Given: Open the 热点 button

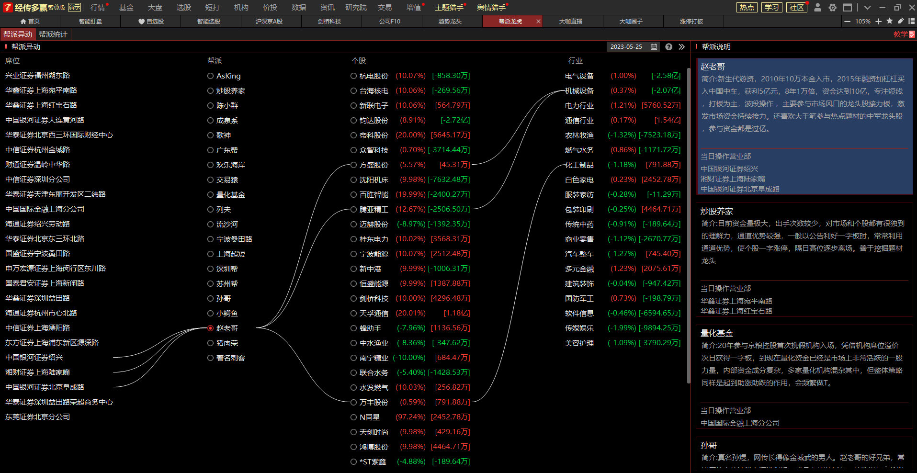Looking at the screenshot, I should (x=747, y=7).
